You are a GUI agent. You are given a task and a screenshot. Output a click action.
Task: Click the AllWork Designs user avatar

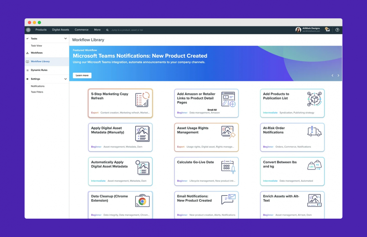(298, 30)
